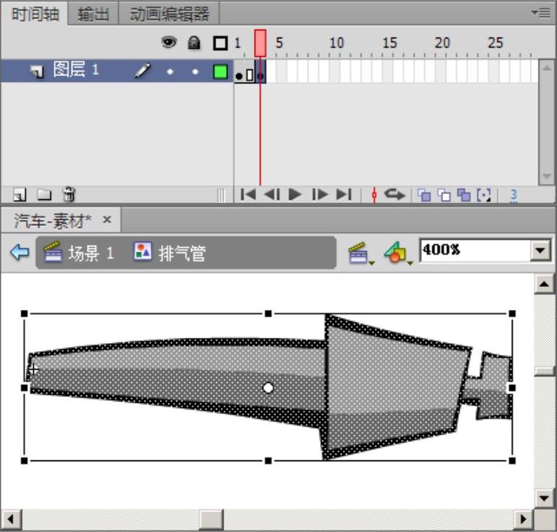Open the timeline panel options menu
557x532 pixels.
tap(540, 13)
